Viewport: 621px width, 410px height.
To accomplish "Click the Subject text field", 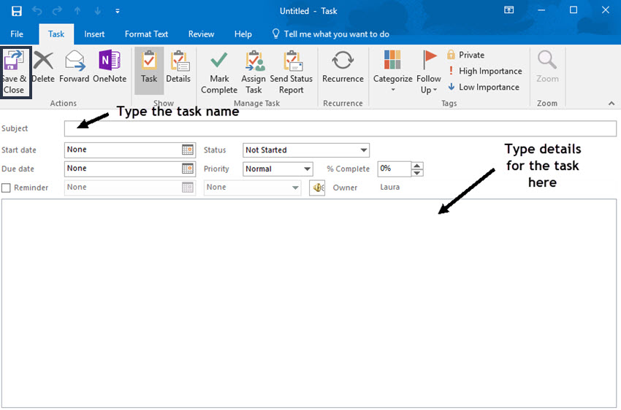I will [x=340, y=128].
